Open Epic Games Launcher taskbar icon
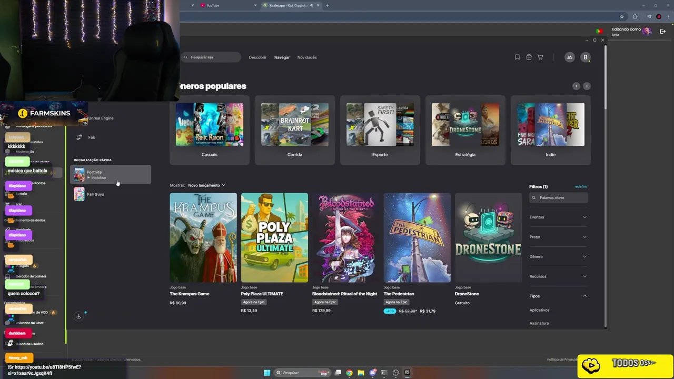 coord(407,373)
